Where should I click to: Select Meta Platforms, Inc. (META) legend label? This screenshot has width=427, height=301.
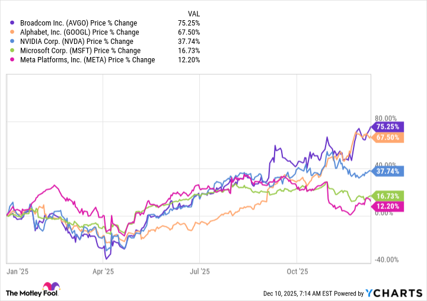coord(82,60)
